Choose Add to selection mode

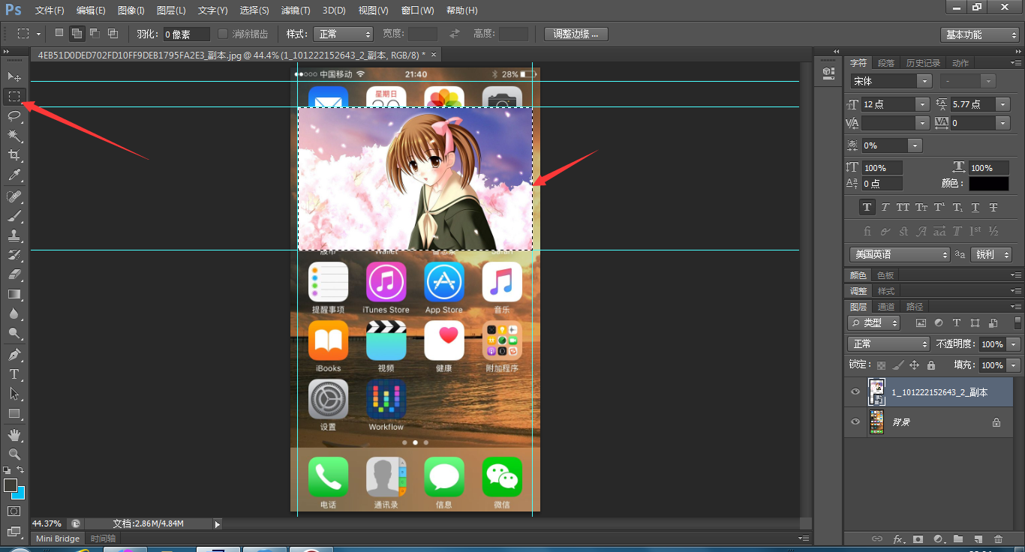(x=77, y=33)
